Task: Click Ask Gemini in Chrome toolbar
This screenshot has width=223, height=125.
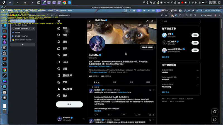Action: 206,16
